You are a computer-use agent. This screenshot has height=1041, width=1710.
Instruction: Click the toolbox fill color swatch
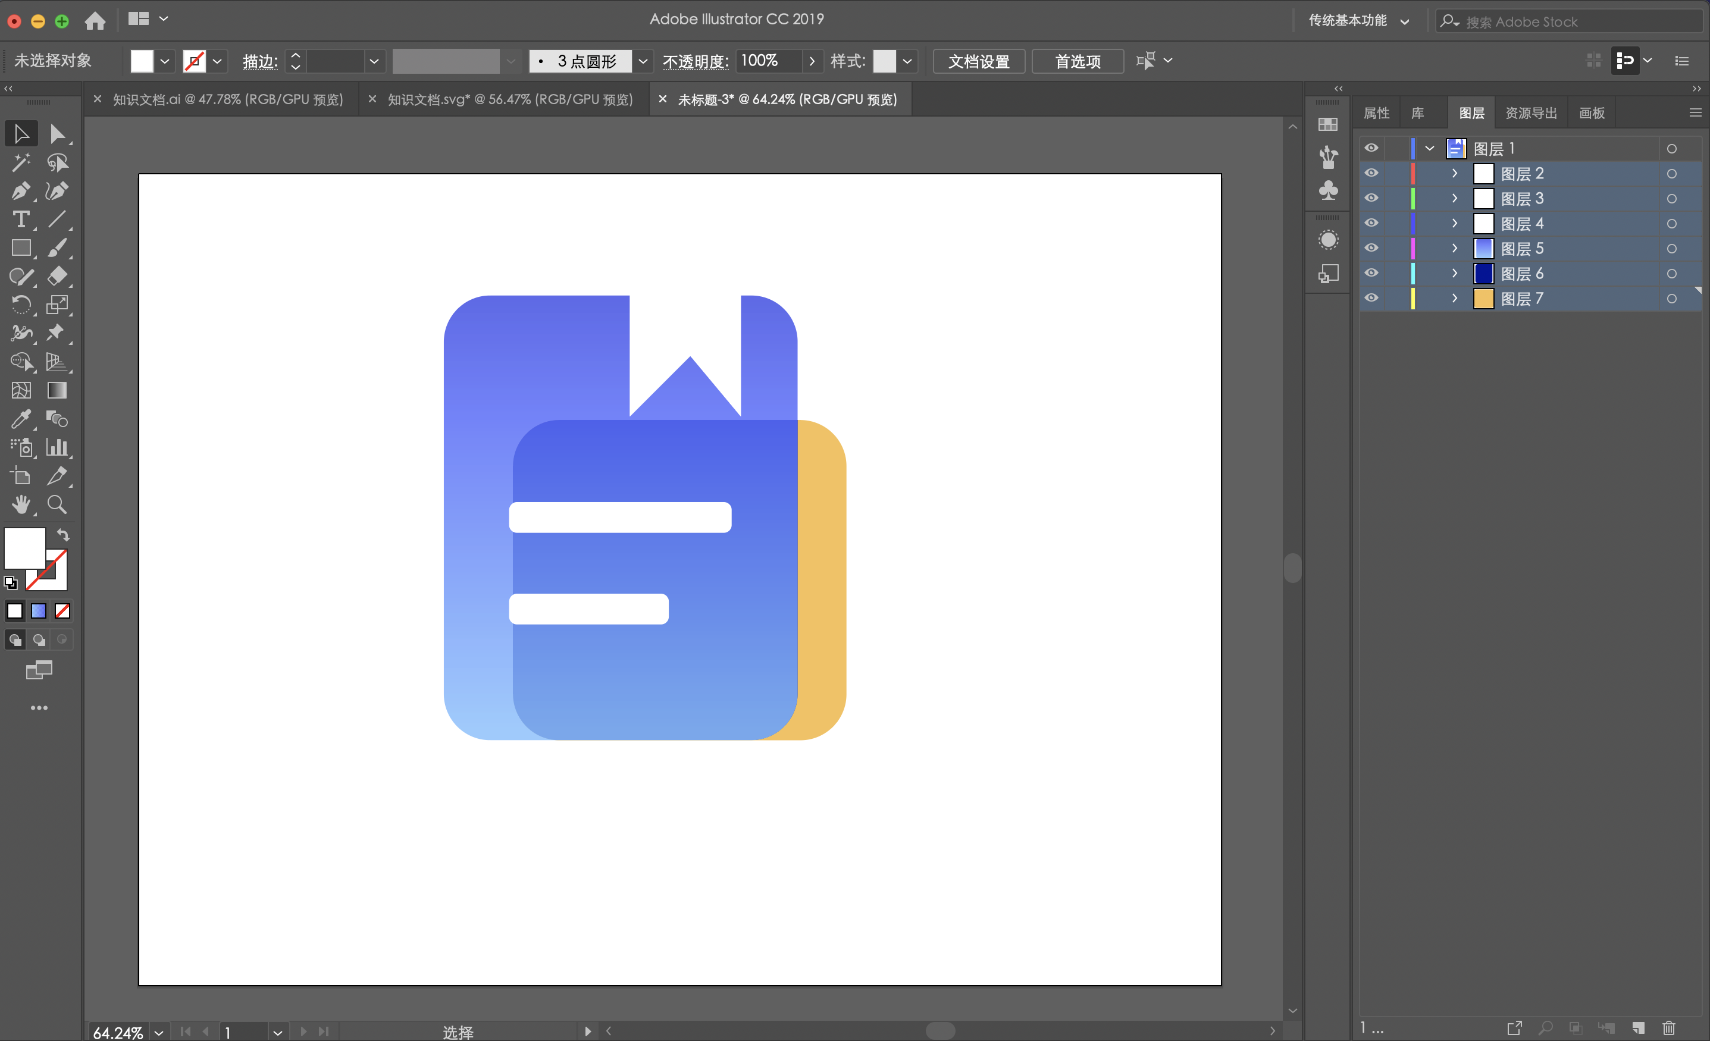(x=25, y=548)
